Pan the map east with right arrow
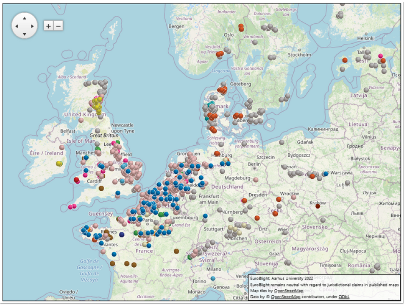This screenshot has width=407, height=305. (x=32, y=26)
